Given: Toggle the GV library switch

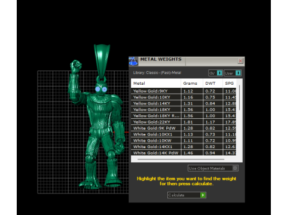Looking at the screenshot, I should [x=215, y=73].
